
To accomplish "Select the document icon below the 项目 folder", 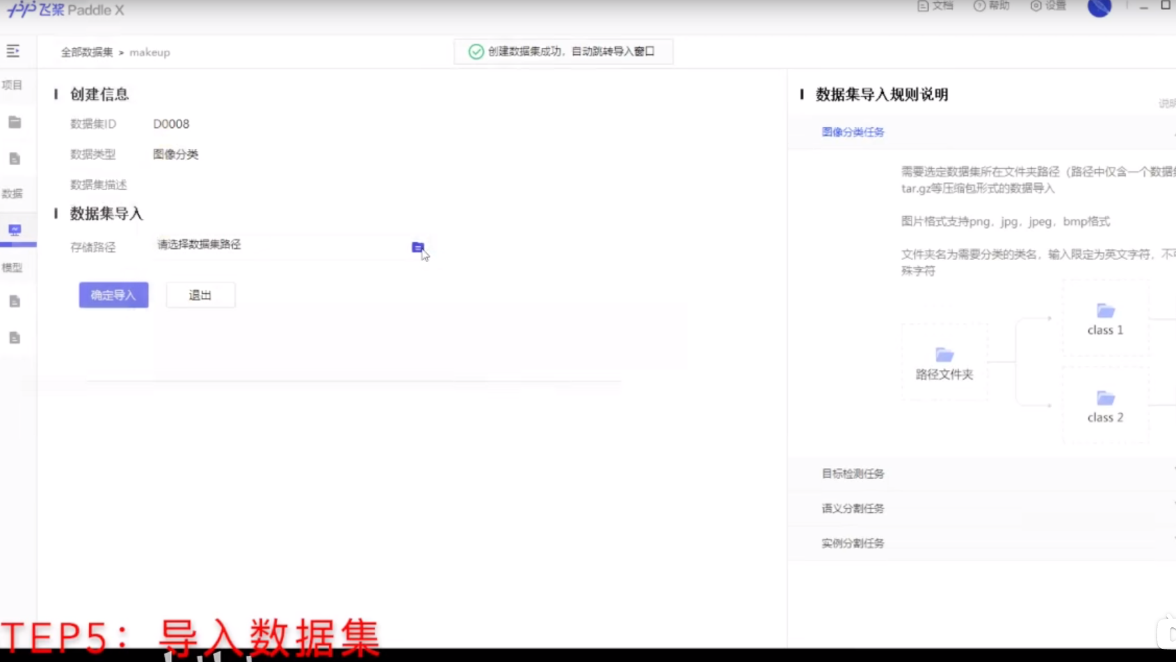I will click(15, 158).
